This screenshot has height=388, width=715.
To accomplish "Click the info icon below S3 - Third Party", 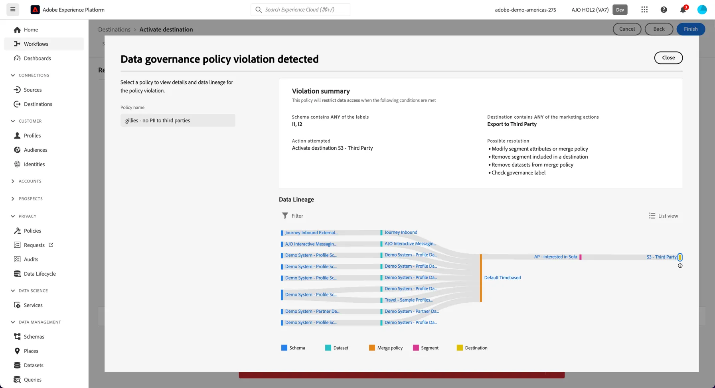I will [680, 266].
